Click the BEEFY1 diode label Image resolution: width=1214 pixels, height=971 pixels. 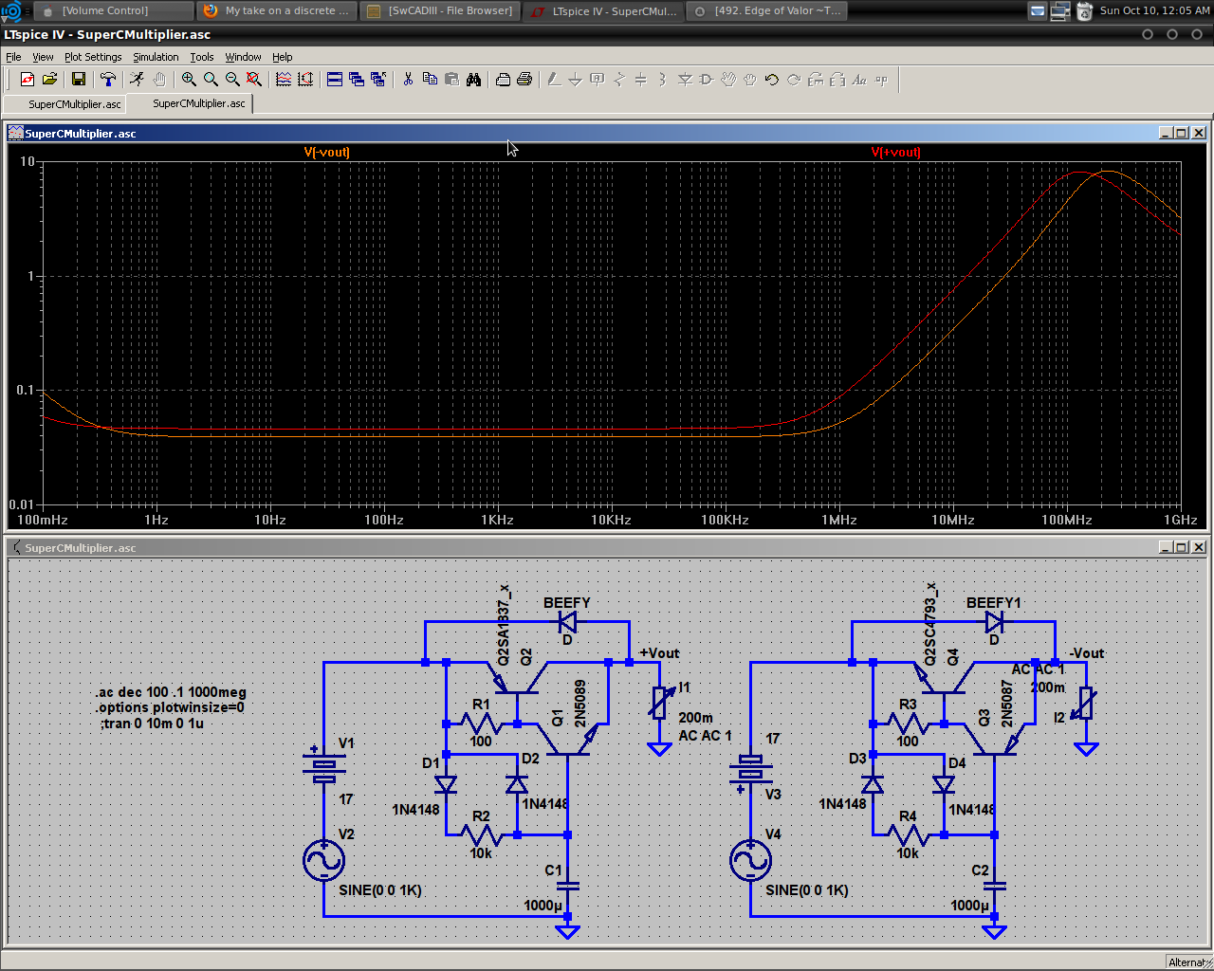pos(993,603)
